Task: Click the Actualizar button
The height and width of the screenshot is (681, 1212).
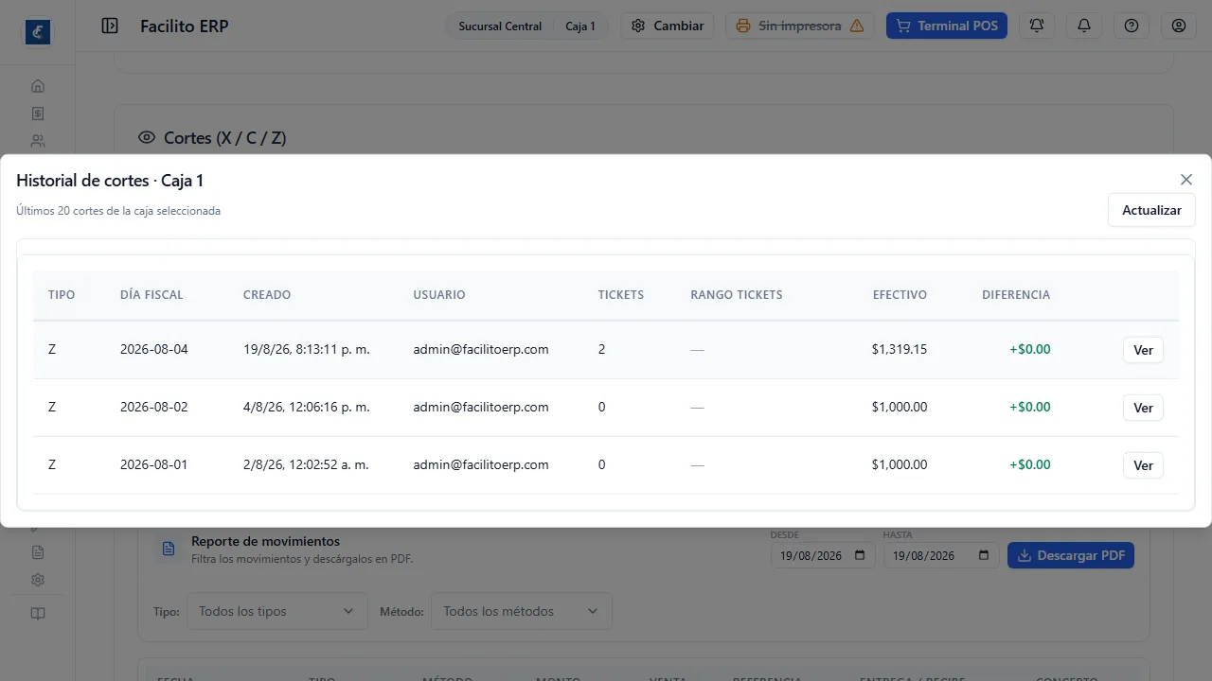Action: tap(1151, 210)
